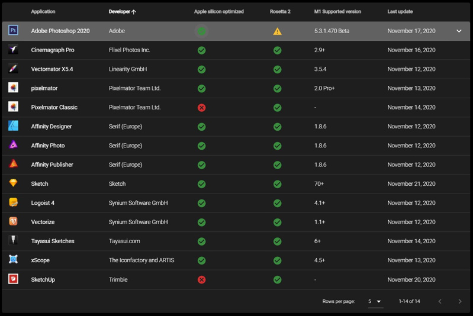Select the Logoist 4 row name

pos(43,203)
